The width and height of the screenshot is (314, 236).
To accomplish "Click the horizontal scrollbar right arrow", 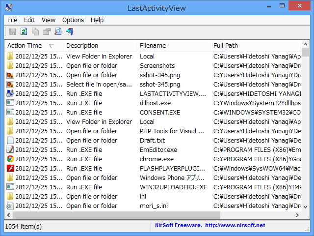I will [x=297, y=215].
